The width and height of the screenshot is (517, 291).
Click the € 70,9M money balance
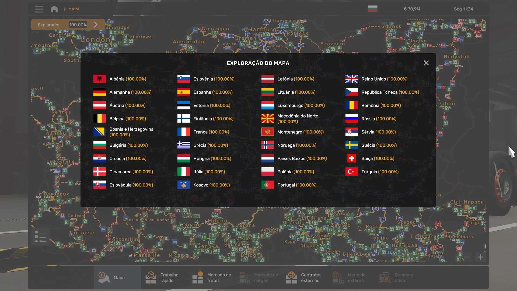[x=412, y=9]
